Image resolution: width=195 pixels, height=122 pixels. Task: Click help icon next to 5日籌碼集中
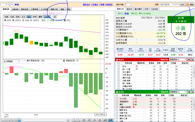click(x=134, y=30)
